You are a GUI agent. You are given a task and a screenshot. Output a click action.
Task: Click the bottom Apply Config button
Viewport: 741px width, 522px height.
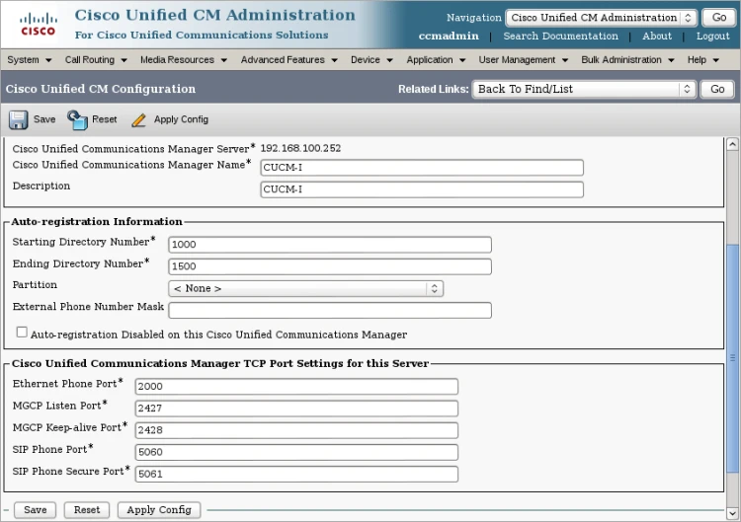159,510
